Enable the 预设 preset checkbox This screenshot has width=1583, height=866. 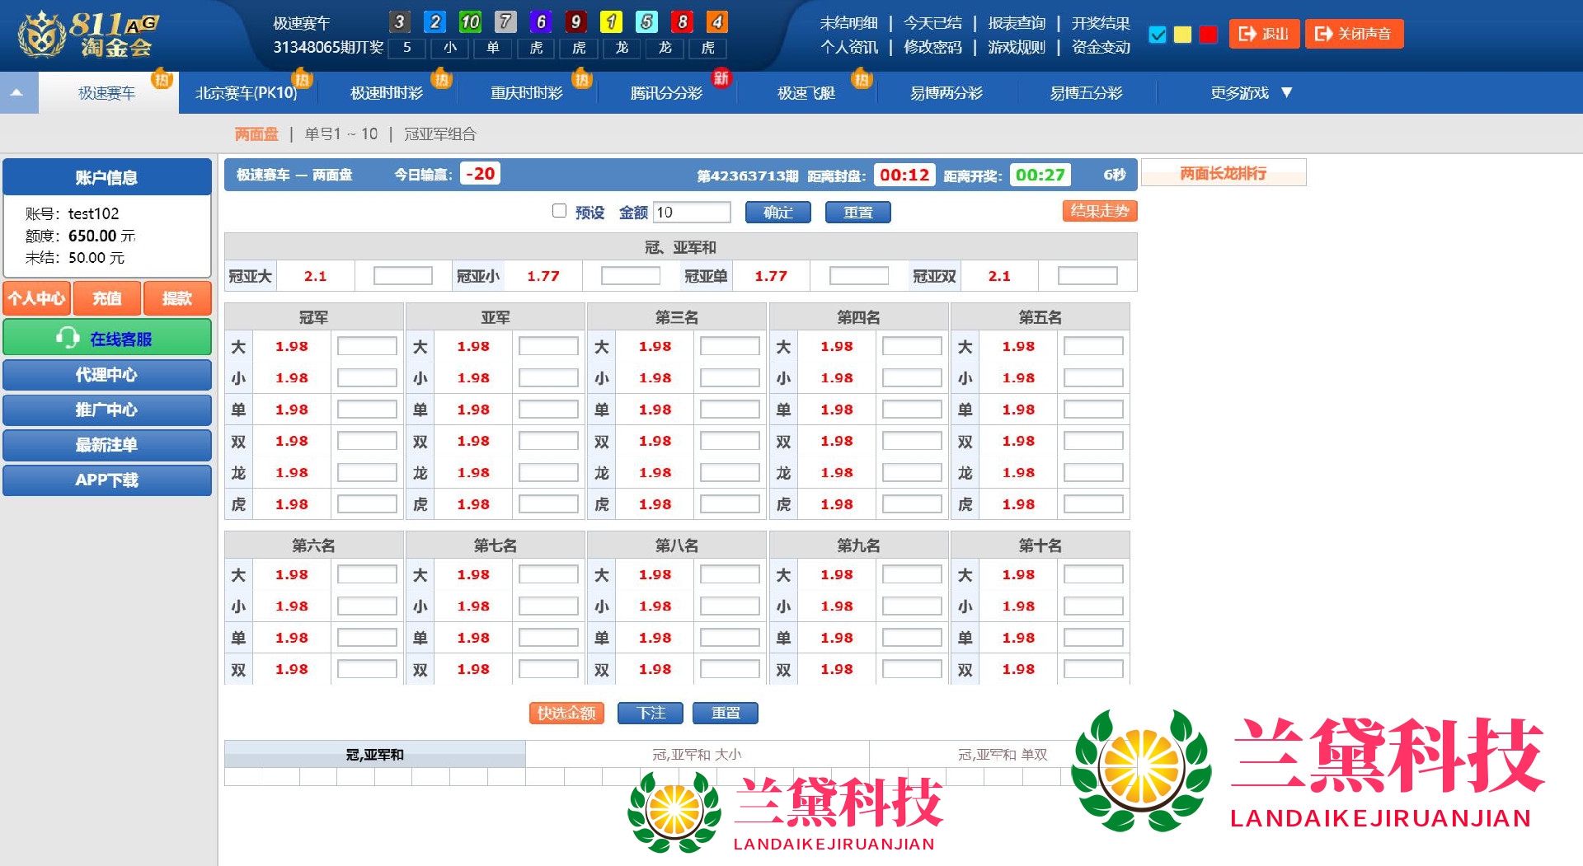point(559,211)
